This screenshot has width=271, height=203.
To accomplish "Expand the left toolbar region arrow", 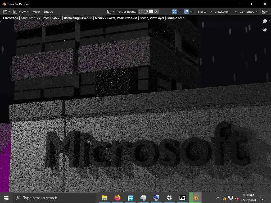I will 1,21.
